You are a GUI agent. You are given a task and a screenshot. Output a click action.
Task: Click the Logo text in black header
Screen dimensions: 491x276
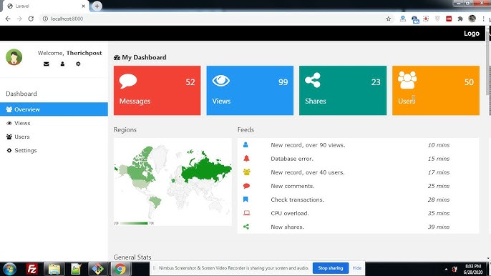click(x=472, y=34)
